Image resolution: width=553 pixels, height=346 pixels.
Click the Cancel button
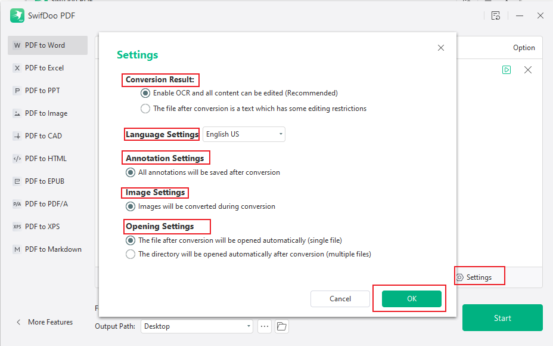coord(340,299)
